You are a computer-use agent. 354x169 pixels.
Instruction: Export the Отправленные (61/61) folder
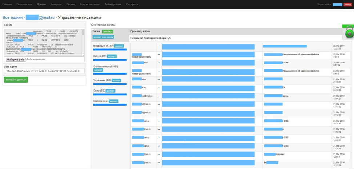[98, 70]
